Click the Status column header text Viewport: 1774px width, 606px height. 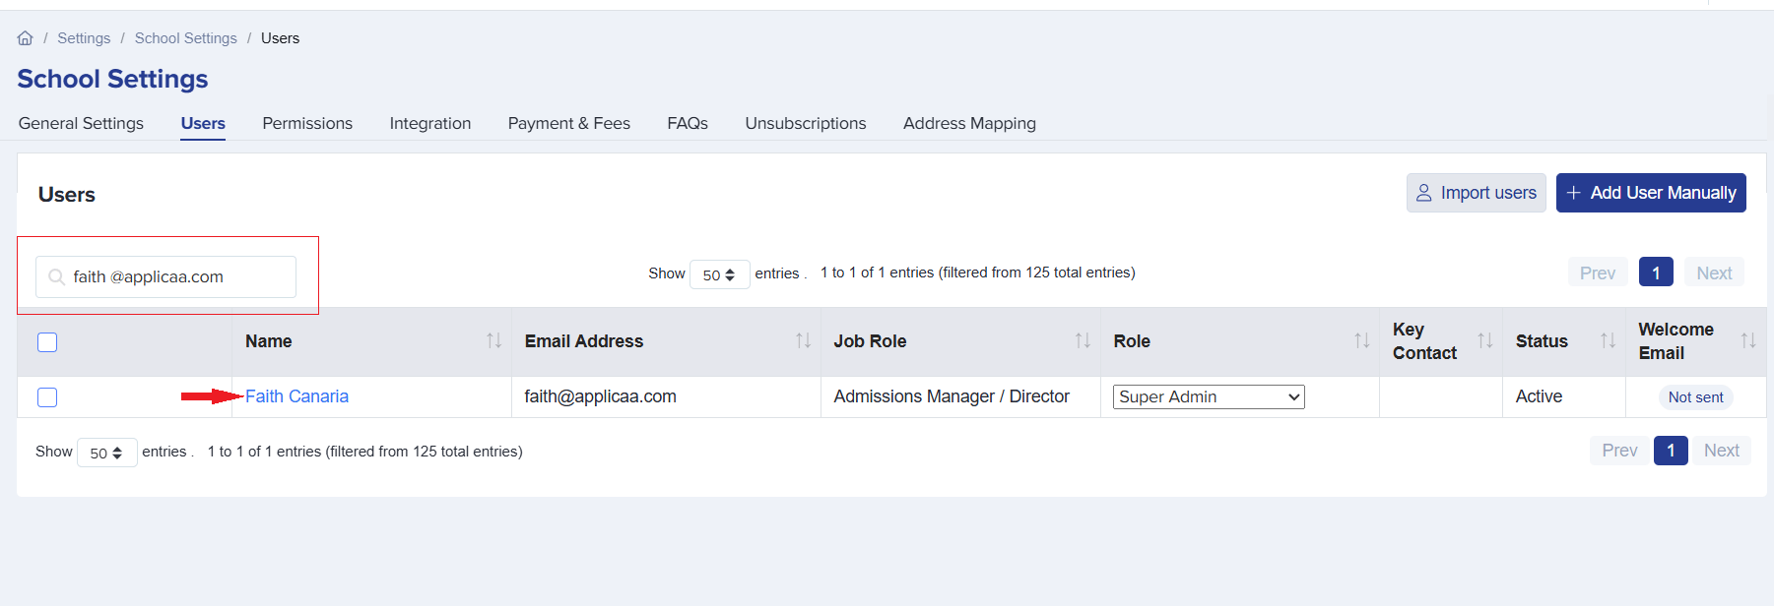pyautogui.click(x=1542, y=341)
